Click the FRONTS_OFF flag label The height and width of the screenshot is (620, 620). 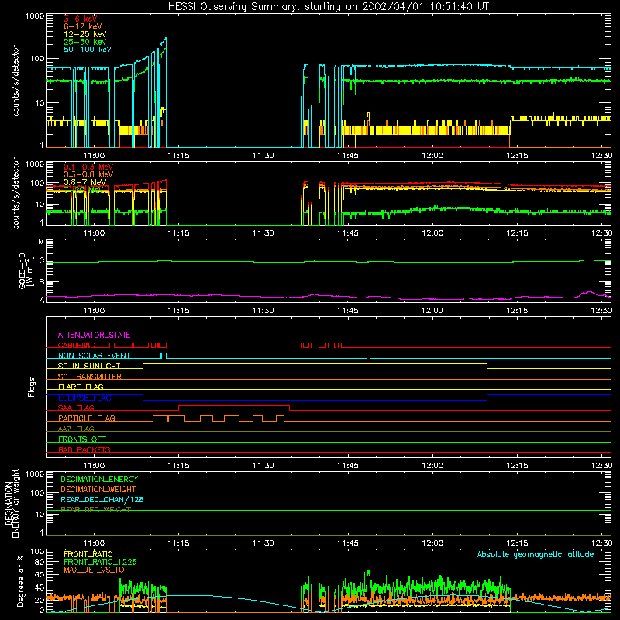coord(82,439)
